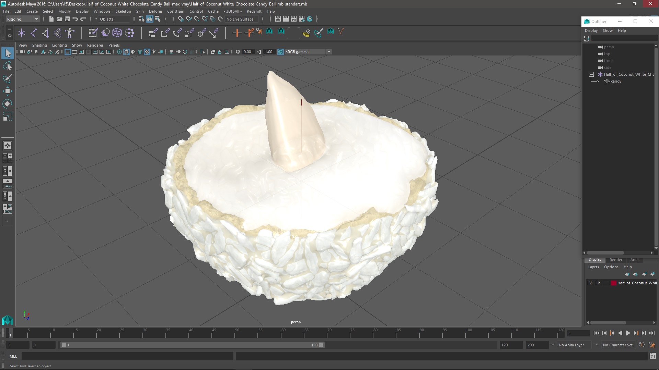This screenshot has width=659, height=370.
Task: Switch to the Render layer tab
Action: 616,260
